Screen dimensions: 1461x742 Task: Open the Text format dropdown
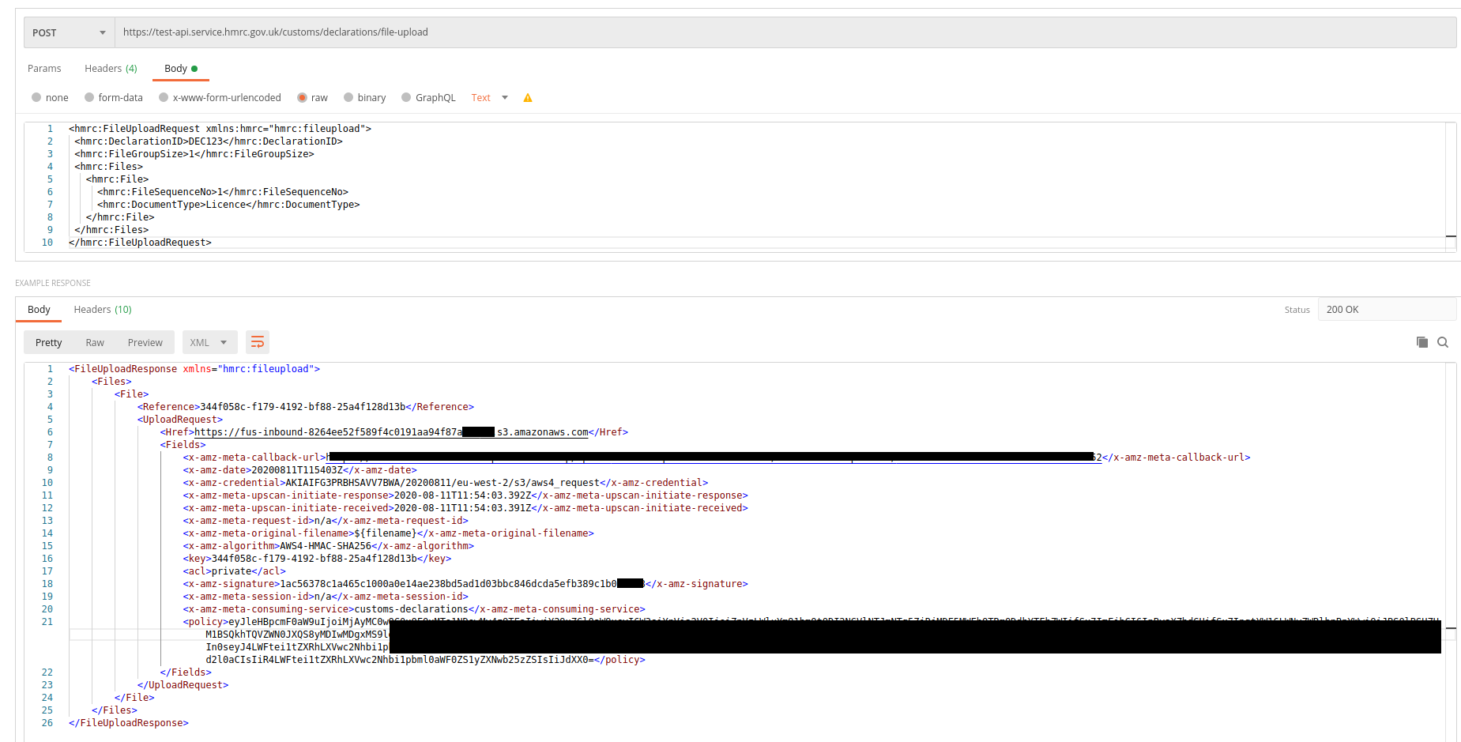pos(490,98)
